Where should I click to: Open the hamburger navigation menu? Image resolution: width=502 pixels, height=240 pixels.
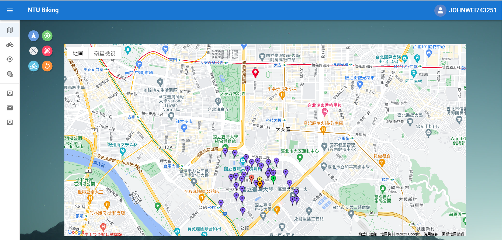10,10
